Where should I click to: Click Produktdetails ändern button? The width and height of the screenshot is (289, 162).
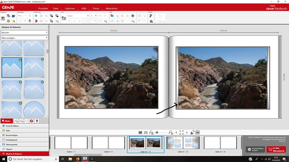click(x=255, y=150)
